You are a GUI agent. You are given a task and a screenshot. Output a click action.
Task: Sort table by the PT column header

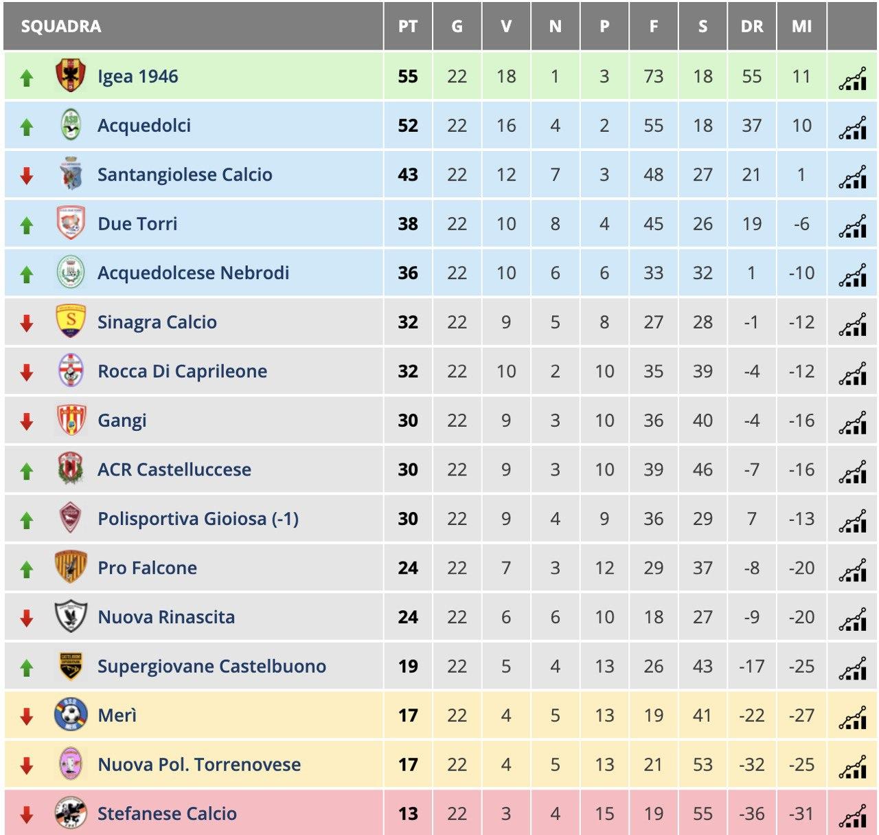[x=408, y=26]
